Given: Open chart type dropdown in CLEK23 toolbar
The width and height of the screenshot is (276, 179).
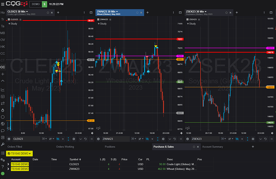Looking at the screenshot, I should click(52, 139).
